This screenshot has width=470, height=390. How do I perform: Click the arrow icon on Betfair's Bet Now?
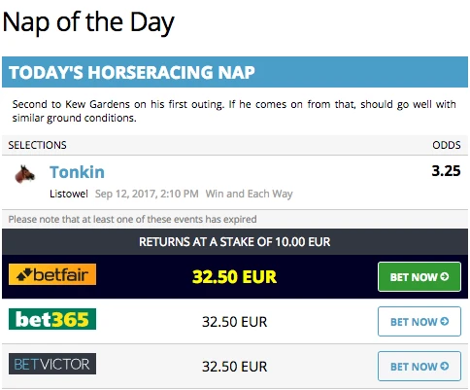pyautogui.click(x=445, y=276)
